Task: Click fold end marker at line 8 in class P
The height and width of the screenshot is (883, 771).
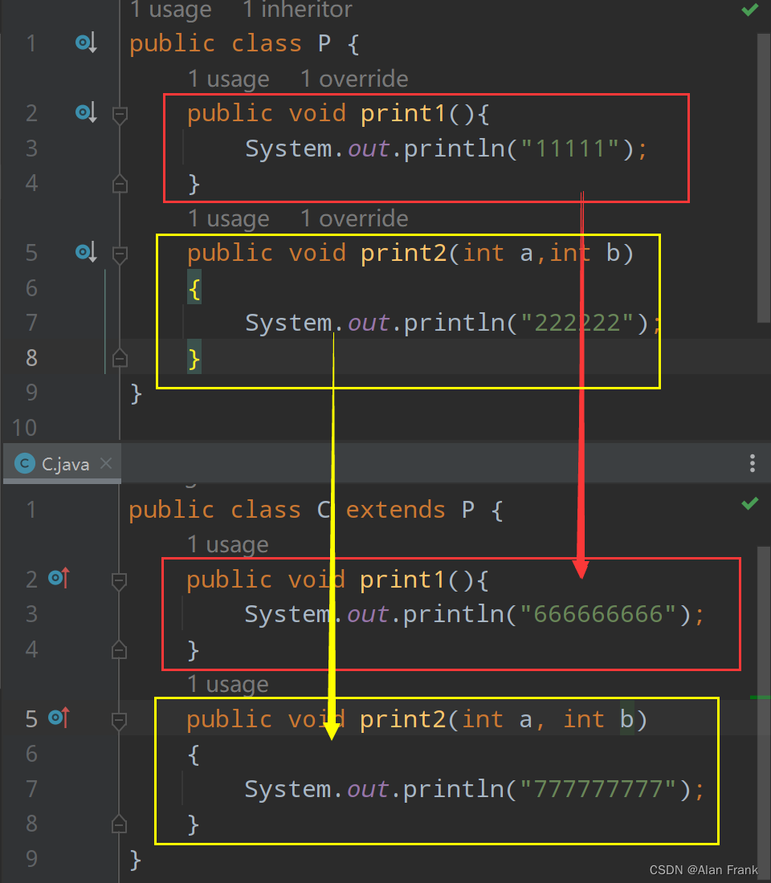Action: pos(120,358)
